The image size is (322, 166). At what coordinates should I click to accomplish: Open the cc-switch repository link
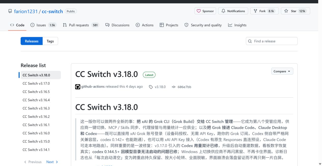pyautogui.click(x=52, y=11)
